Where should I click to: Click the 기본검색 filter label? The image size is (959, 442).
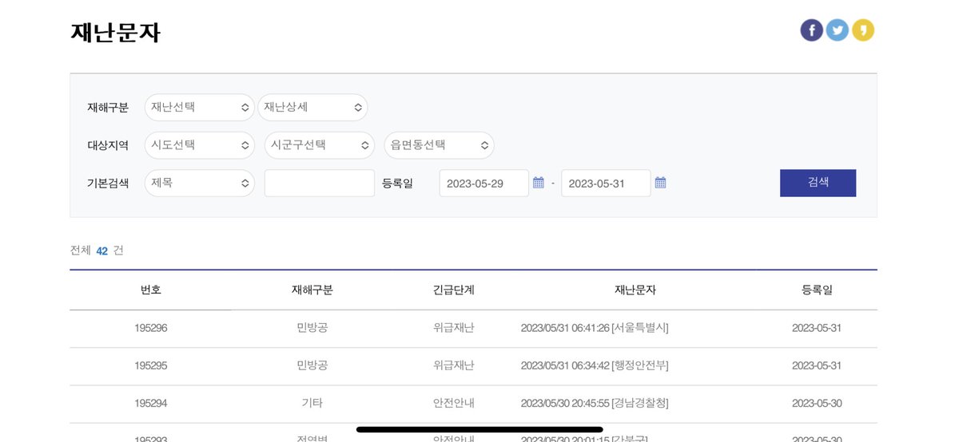tap(108, 184)
